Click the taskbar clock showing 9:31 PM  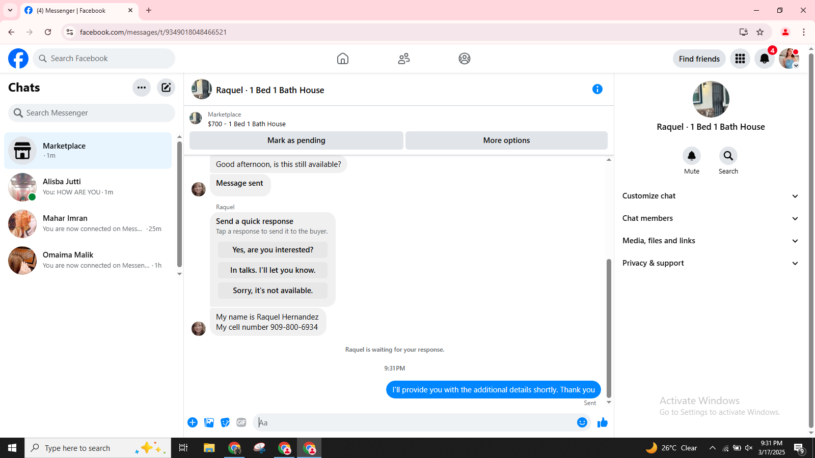(x=771, y=448)
